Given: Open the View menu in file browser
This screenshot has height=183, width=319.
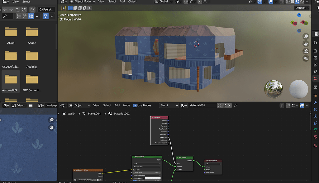Looking at the screenshot, I should click(x=16, y=2).
